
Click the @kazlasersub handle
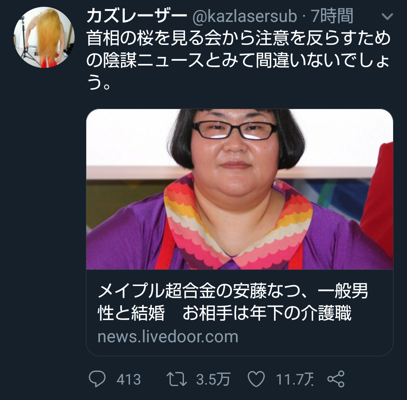245,16
